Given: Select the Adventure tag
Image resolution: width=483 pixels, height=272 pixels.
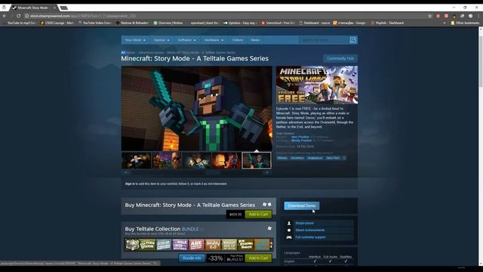Looking at the screenshot, I should click(x=297, y=158).
